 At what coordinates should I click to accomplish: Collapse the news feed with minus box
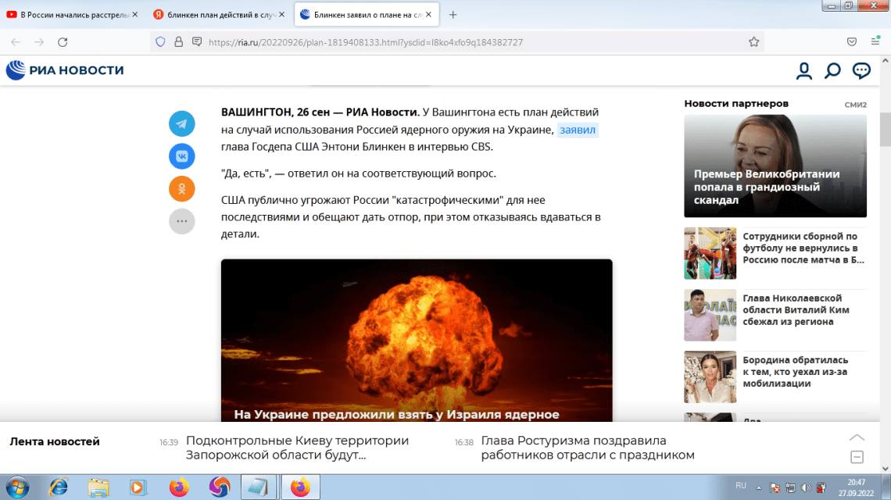[x=857, y=457]
